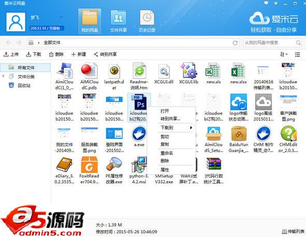
Task: Open the sort order dropdown
Action: (284, 54)
